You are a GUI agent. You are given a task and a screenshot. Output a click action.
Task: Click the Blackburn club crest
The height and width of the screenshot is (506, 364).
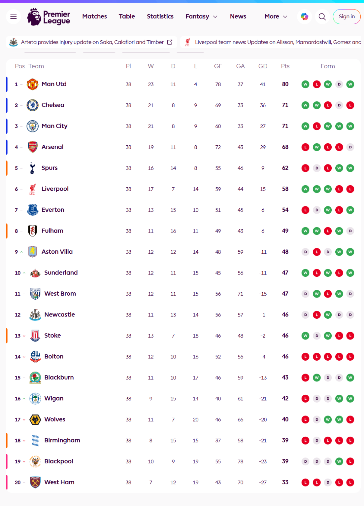(x=35, y=378)
